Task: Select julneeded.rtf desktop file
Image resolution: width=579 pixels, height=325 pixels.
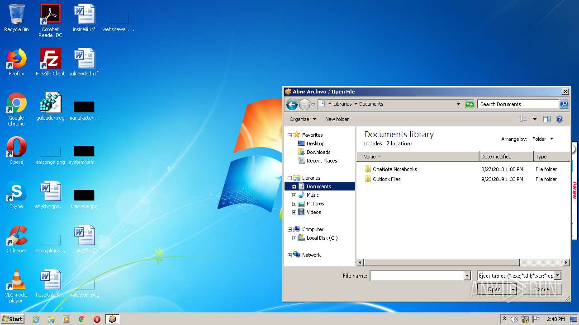Action: [x=84, y=62]
